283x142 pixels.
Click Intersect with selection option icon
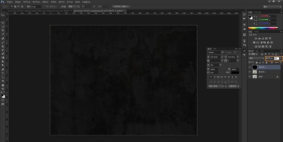tap(22, 7)
